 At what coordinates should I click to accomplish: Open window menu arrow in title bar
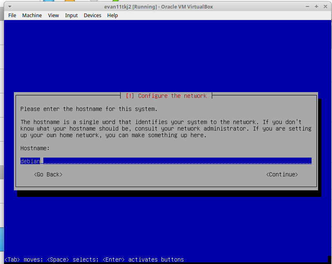tap(10, 7)
